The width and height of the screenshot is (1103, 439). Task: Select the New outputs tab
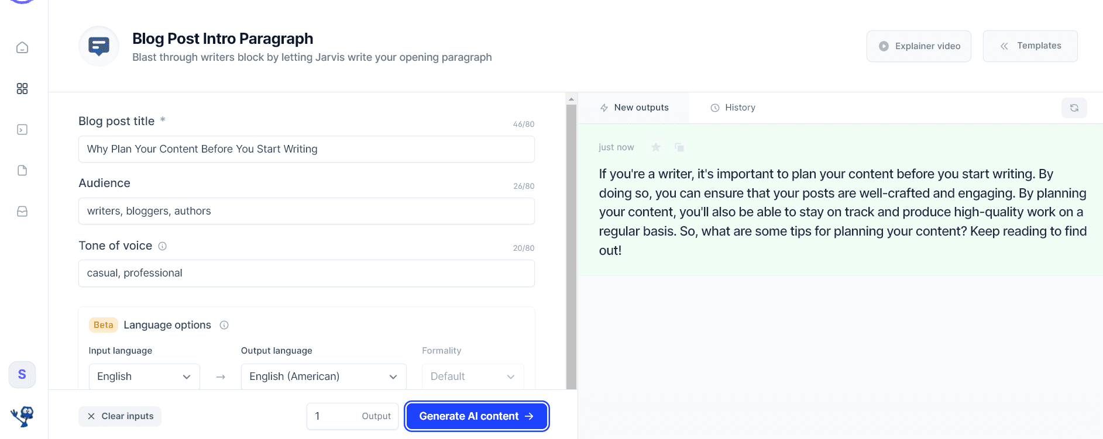pos(634,108)
